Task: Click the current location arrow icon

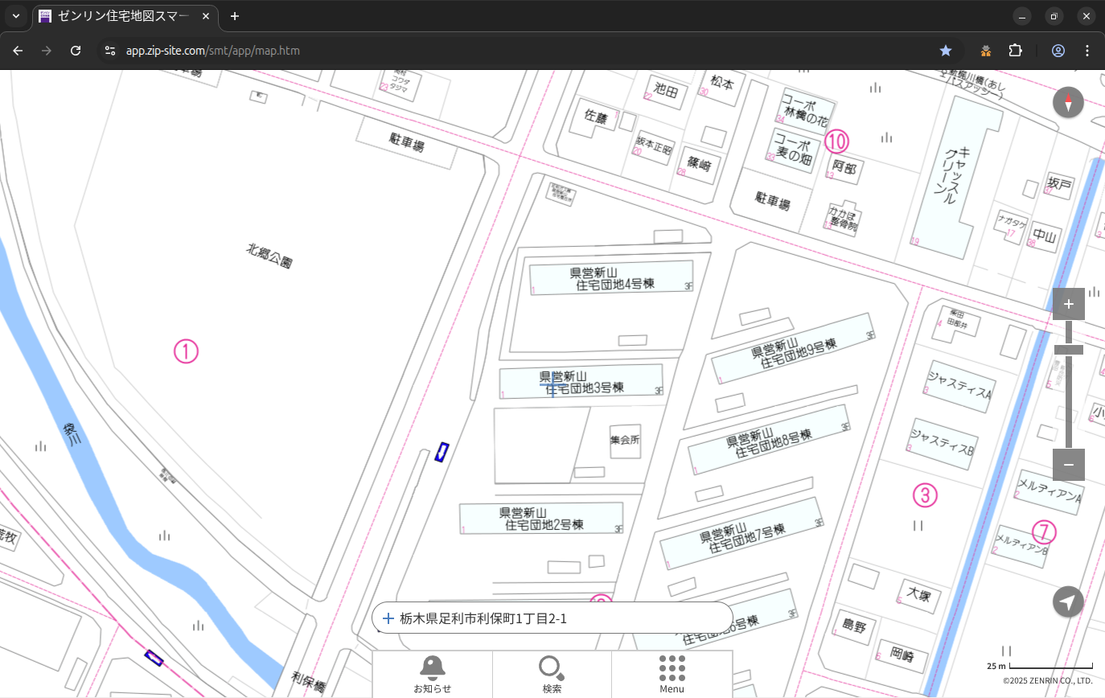Action: (1068, 602)
